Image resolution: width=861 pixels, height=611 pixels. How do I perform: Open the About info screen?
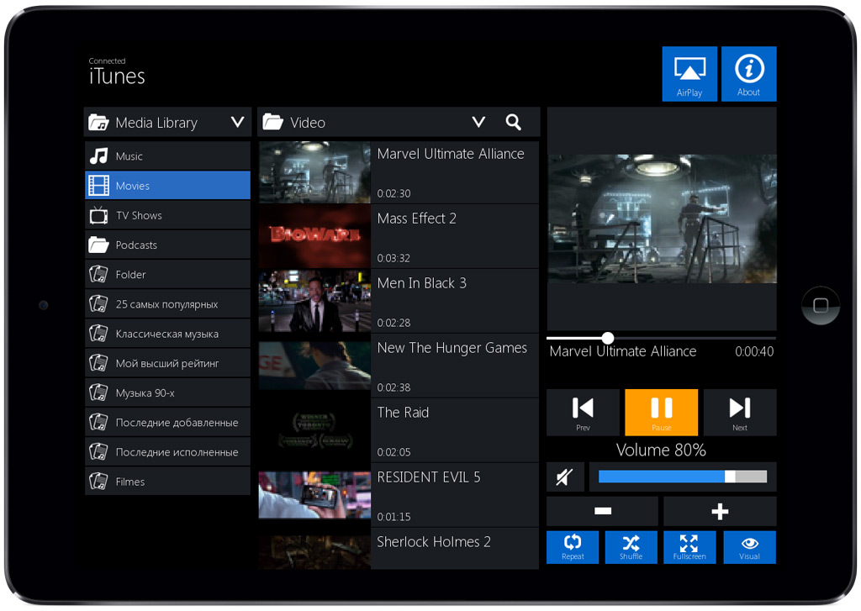pyautogui.click(x=748, y=74)
